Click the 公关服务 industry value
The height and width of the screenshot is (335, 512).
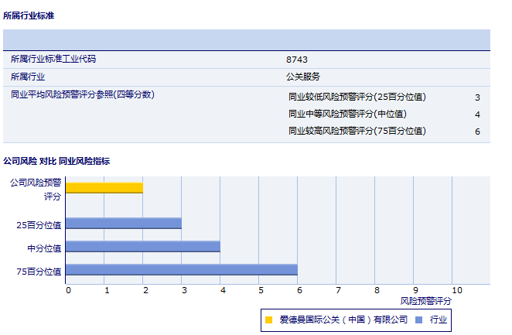[303, 77]
